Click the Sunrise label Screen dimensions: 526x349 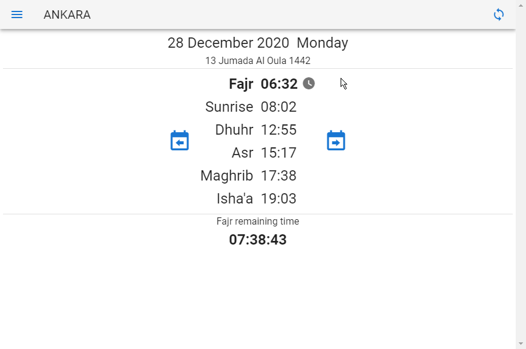[x=229, y=107]
